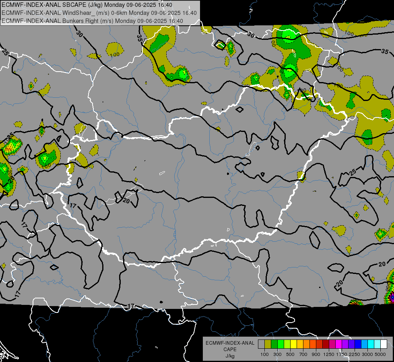Select the pure blue swatch after 2250

[x=358, y=344]
